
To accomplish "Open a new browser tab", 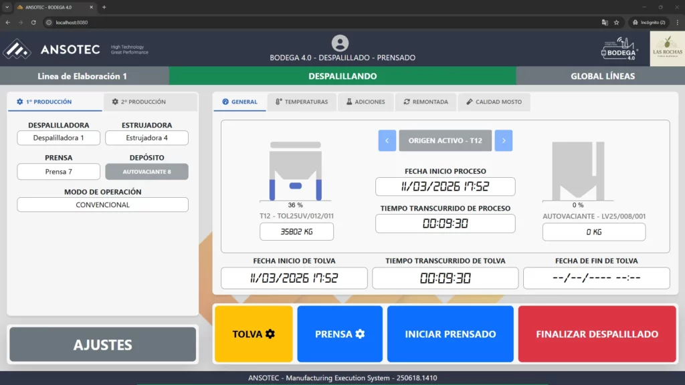I will coord(104,7).
